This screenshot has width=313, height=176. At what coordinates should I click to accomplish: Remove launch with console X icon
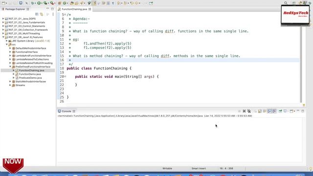coord(244,111)
